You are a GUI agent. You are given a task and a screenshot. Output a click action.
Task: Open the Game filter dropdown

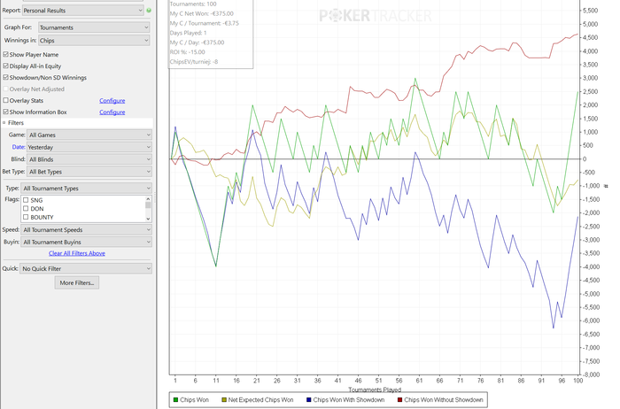coord(89,135)
